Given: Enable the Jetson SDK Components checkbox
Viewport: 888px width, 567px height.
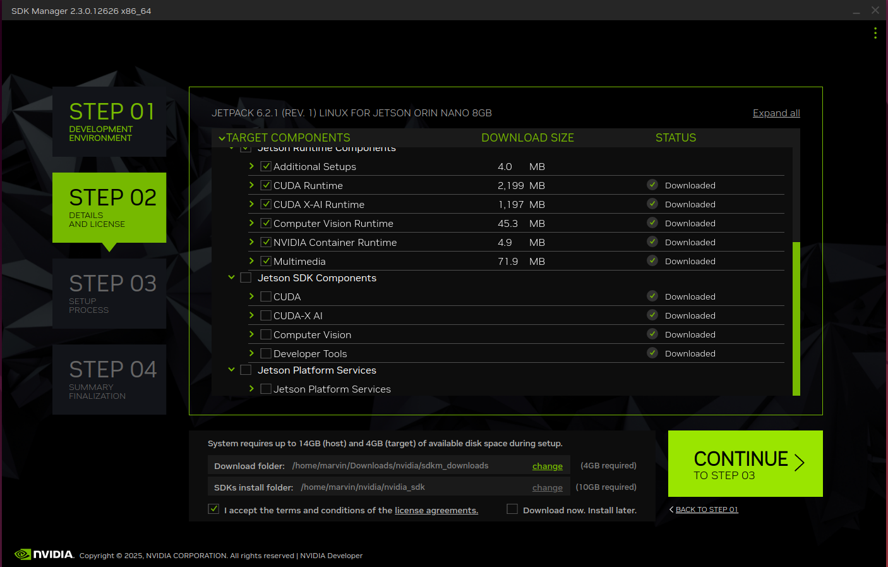Looking at the screenshot, I should pyautogui.click(x=246, y=277).
